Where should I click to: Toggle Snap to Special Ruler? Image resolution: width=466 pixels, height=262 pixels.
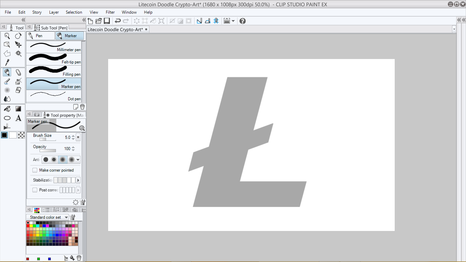207,21
